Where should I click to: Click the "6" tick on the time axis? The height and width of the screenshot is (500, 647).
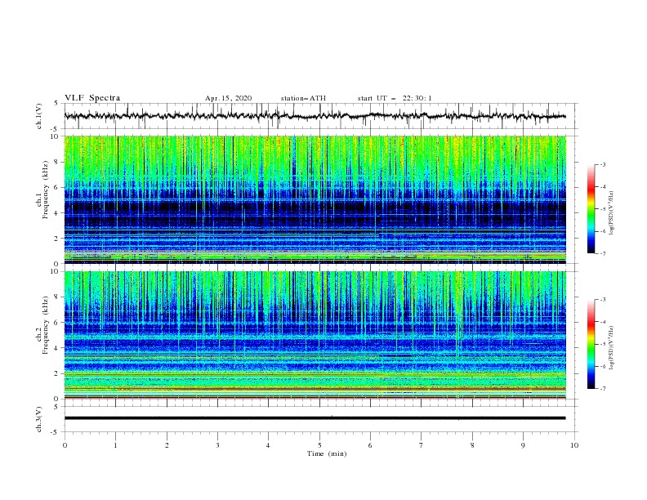point(370,445)
